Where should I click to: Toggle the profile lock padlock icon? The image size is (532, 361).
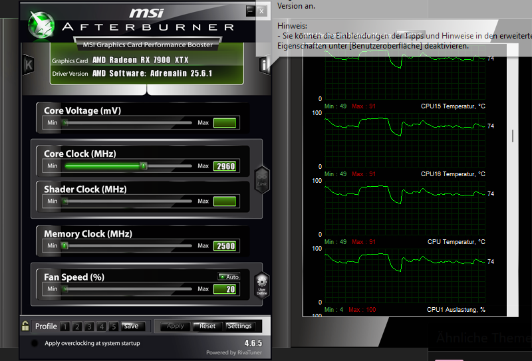point(25,326)
